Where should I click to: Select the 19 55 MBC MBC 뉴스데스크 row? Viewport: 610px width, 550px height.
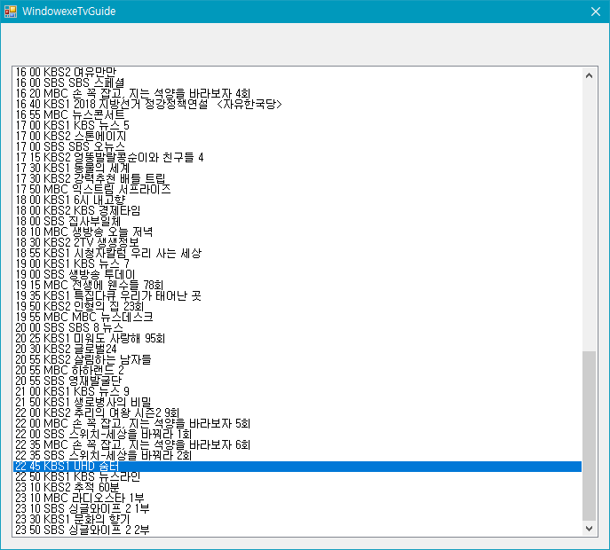tap(297, 318)
